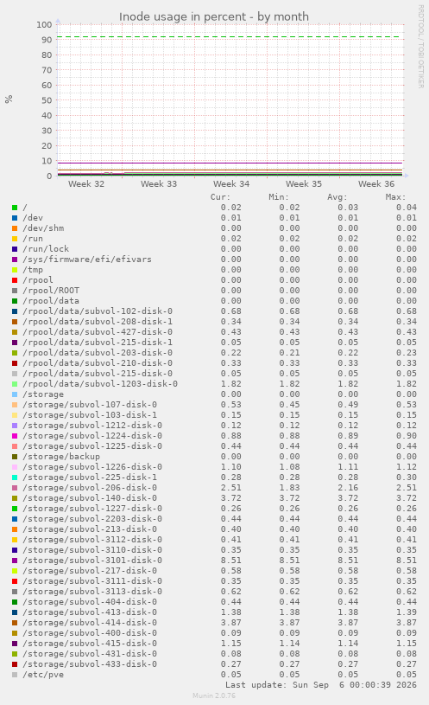Click the 'Avg:' column header
The image size is (429, 705).
[x=337, y=197]
